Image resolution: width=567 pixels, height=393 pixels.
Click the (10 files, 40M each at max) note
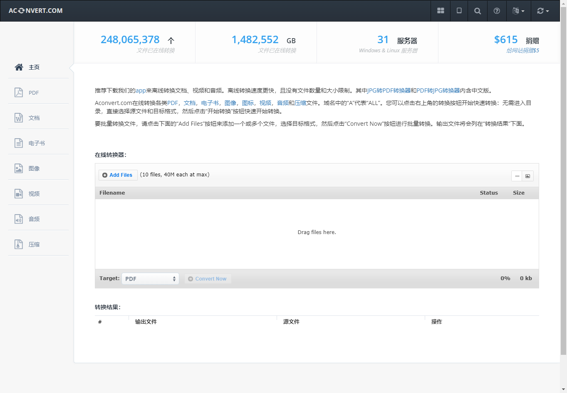tap(175, 175)
